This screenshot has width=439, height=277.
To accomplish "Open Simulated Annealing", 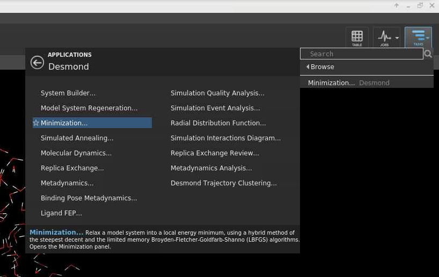I will pos(77,138).
